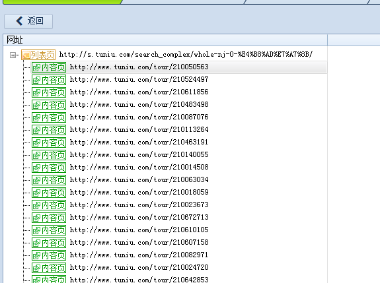Select URL text http://www.tuniu.com/tour/210610105
The width and height of the screenshot is (380, 283).
tap(139, 230)
